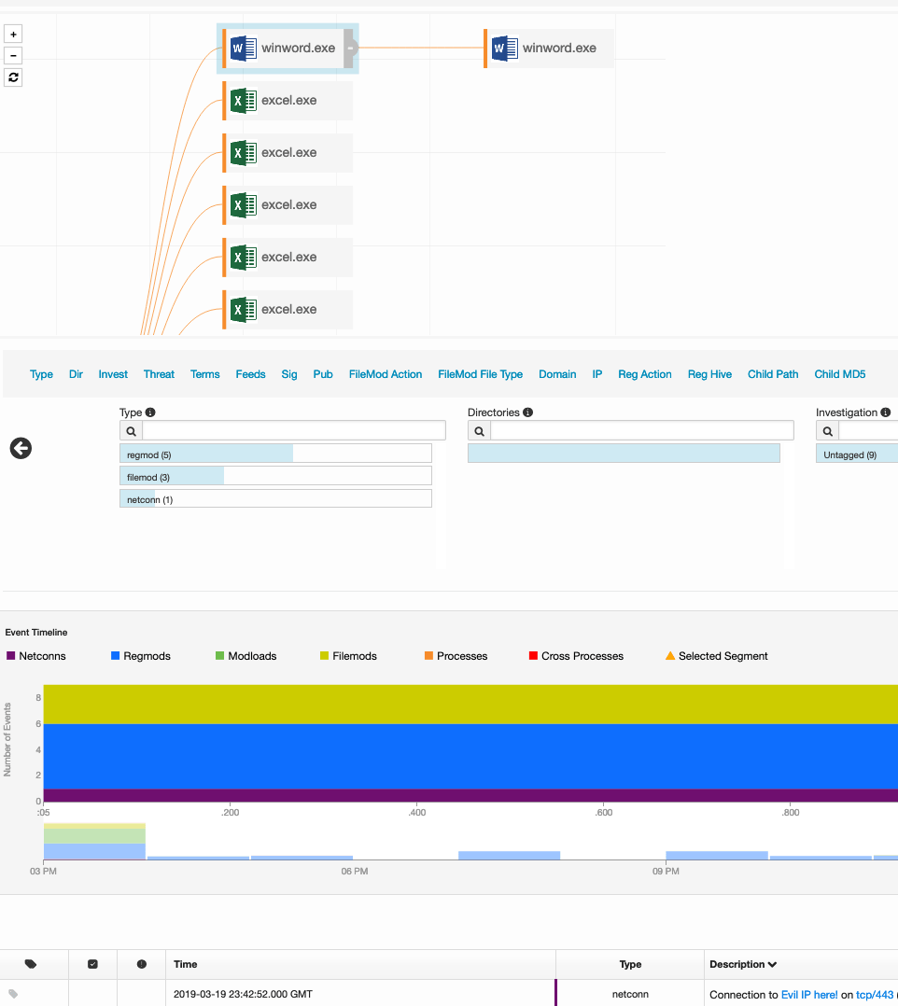Open the FileMod Action filter tab
This screenshot has width=898, height=1006.
pyautogui.click(x=386, y=374)
